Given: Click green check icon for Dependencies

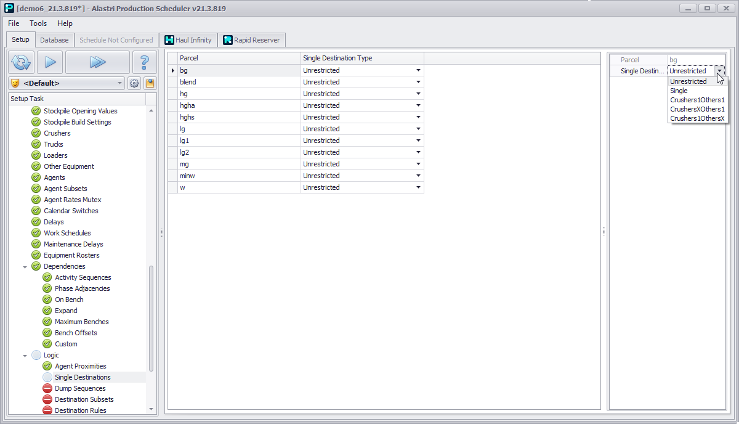Looking at the screenshot, I should tap(36, 266).
